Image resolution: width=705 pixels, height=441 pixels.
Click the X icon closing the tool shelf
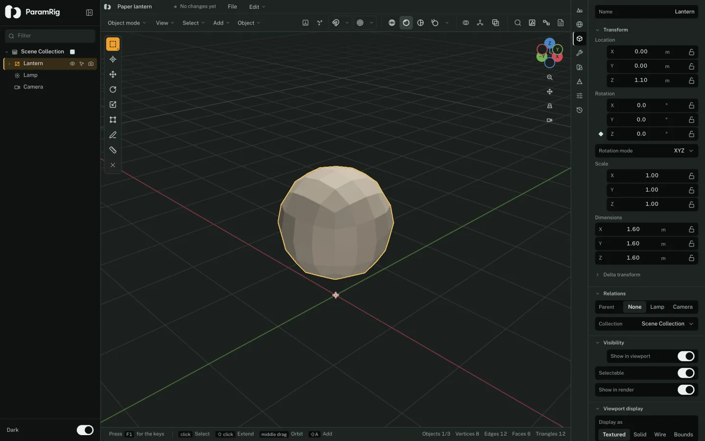[x=113, y=166]
